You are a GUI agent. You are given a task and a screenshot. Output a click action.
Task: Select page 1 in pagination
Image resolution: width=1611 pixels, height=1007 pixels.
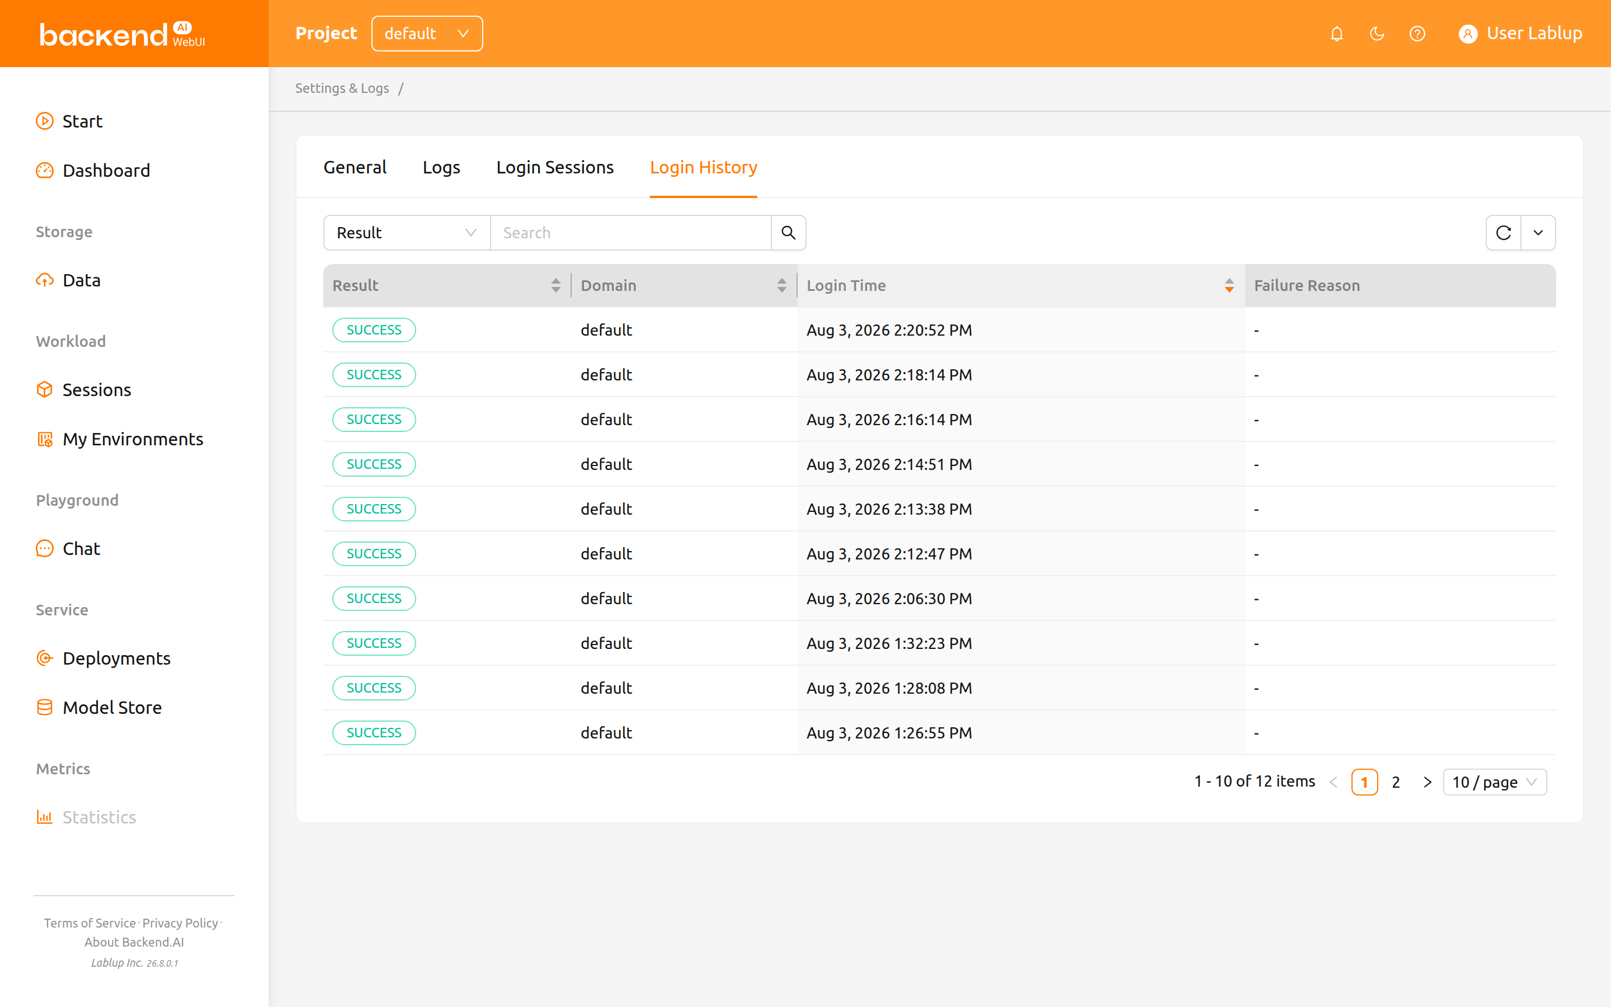[1365, 782]
